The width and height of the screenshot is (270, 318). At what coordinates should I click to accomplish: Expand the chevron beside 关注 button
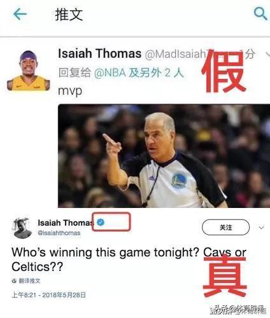262,228
